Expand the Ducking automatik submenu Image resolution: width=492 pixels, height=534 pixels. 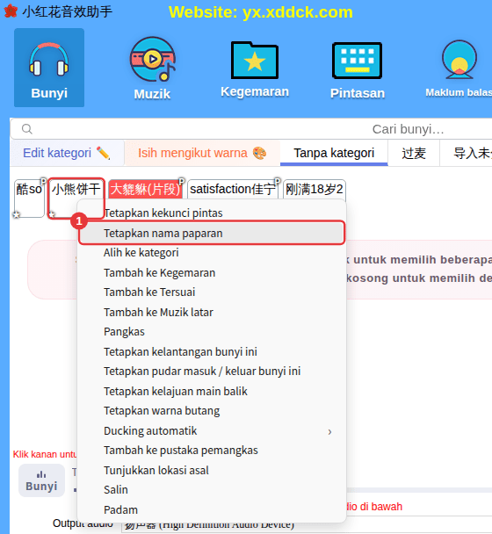(212, 431)
